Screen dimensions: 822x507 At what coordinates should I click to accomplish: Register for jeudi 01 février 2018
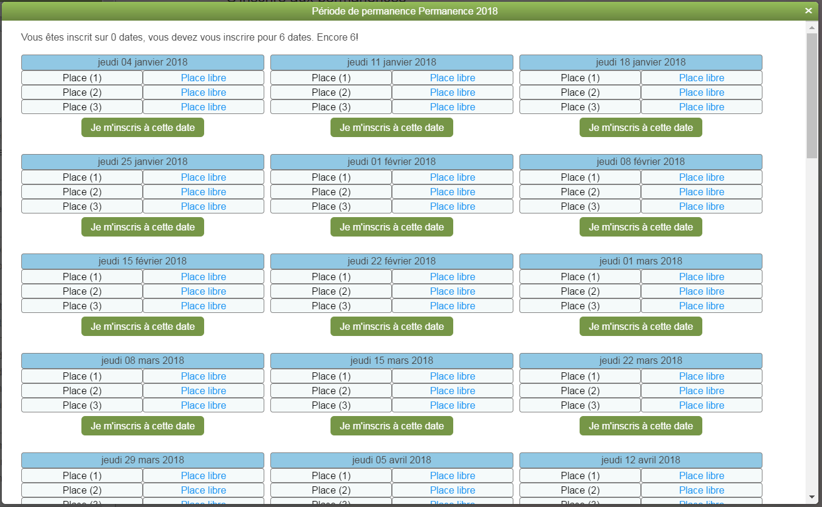point(392,227)
